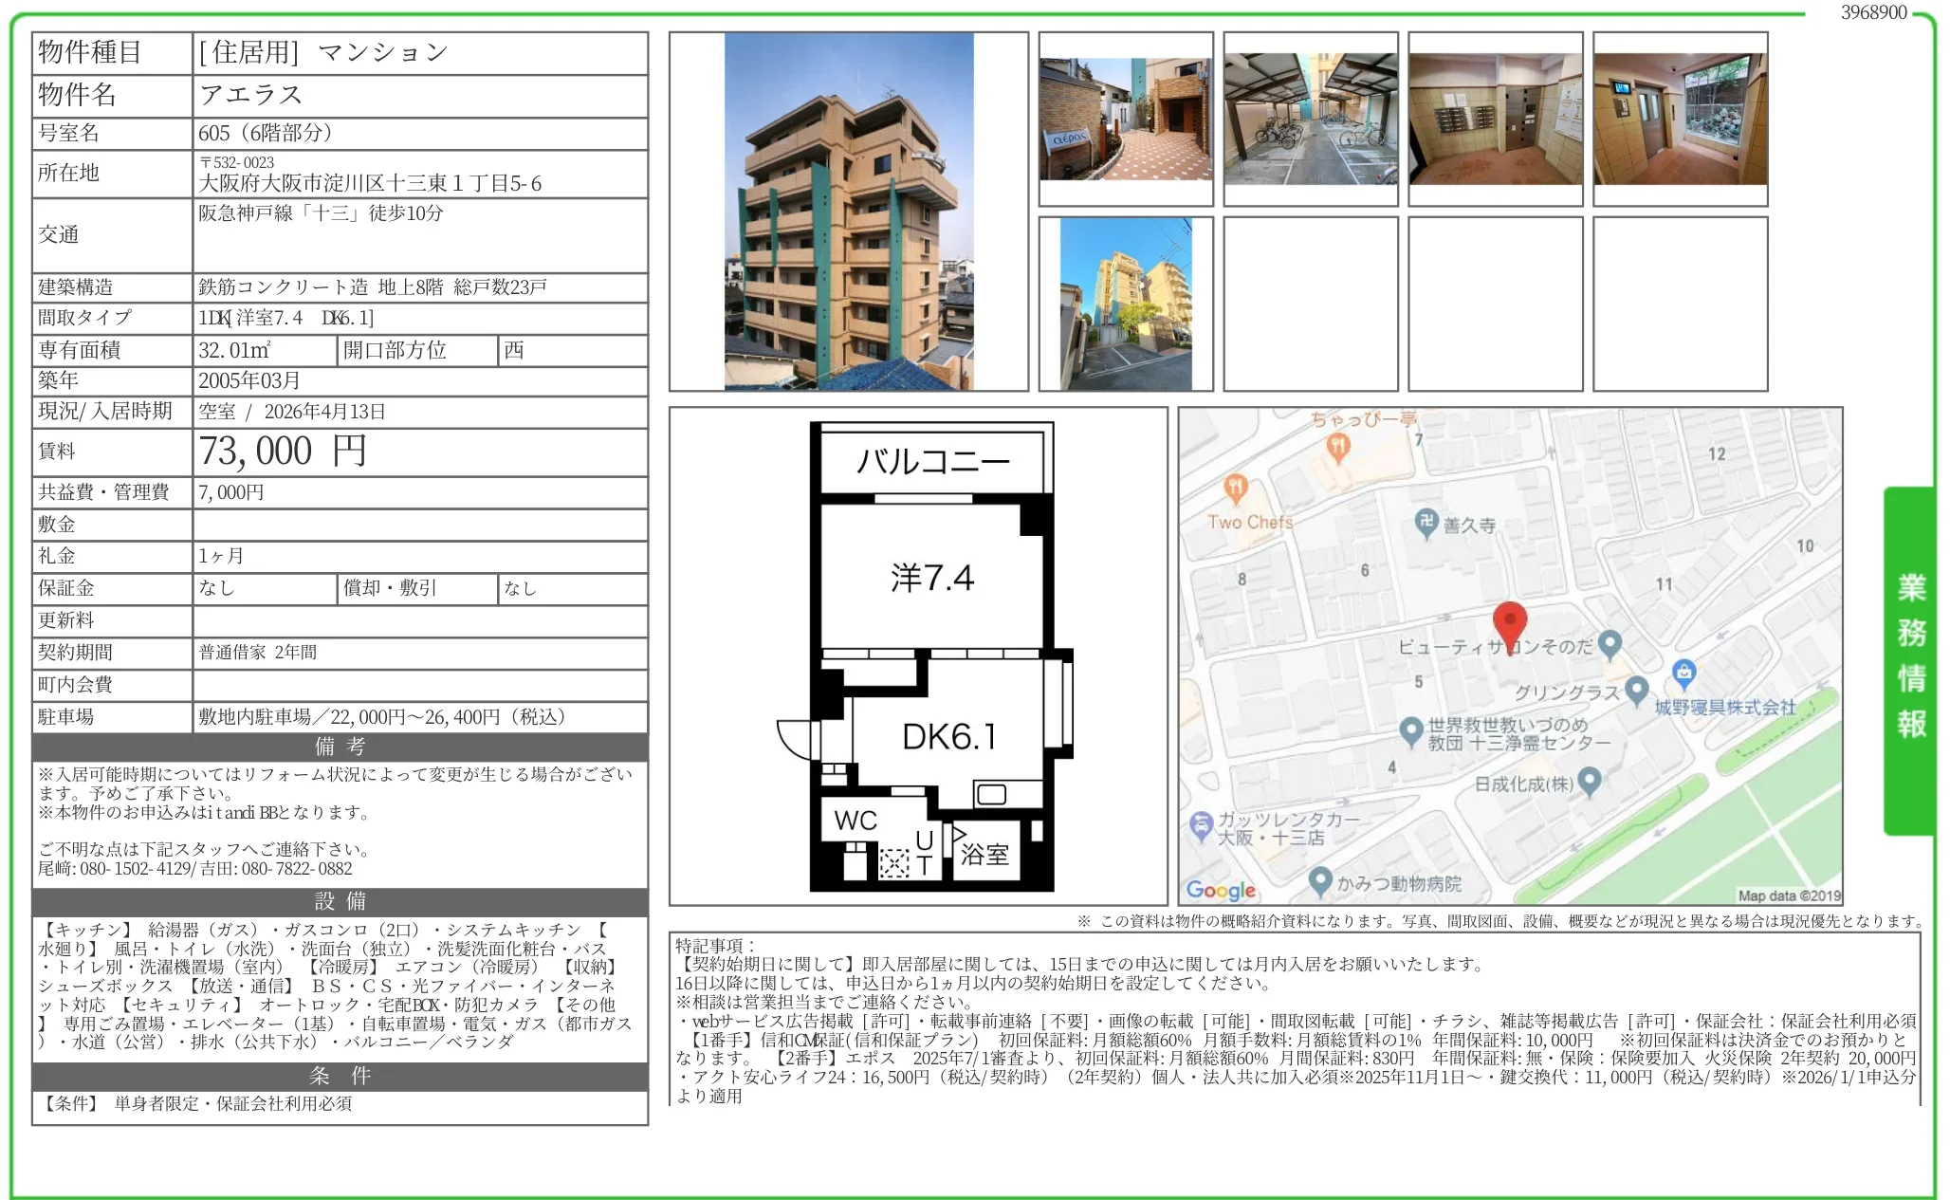Open the yellow building street view photo
1950x1200 pixels.
(x=1125, y=304)
